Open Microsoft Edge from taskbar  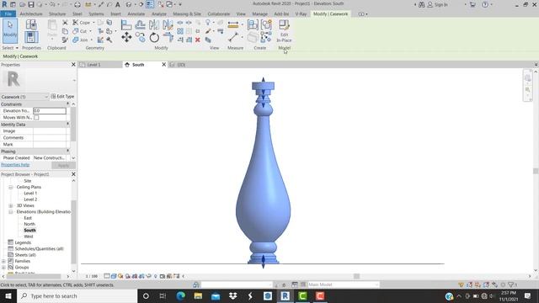[x=180, y=295]
